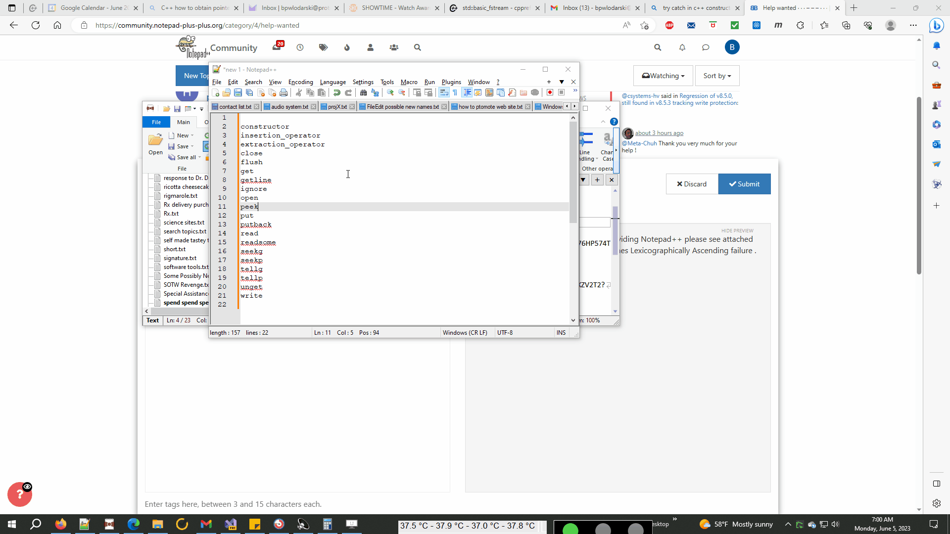
Task: Open notifications bell on community page
Action: click(682, 47)
